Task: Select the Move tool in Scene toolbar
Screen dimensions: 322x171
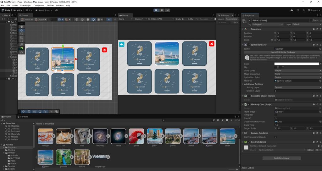Action: tap(22, 30)
